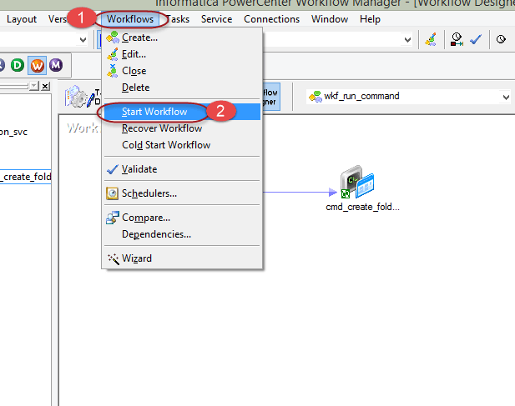Open the navigator panel's small dropdown arrow
This screenshot has height=406, width=515.
tap(33, 86)
